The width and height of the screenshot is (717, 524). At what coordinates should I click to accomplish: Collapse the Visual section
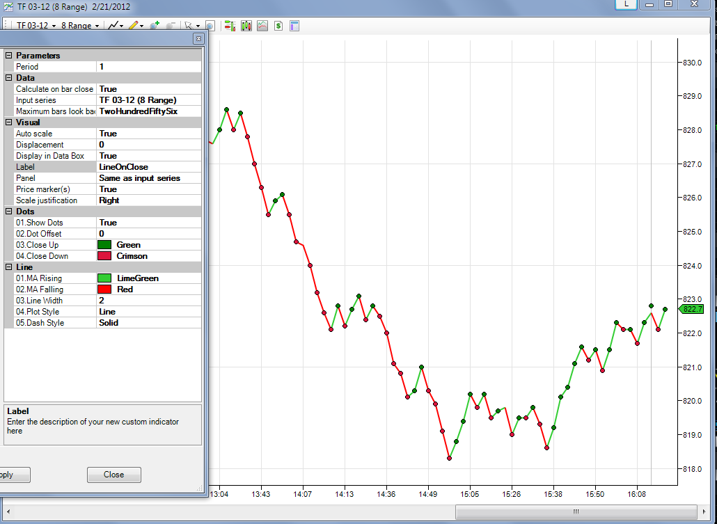(x=8, y=122)
